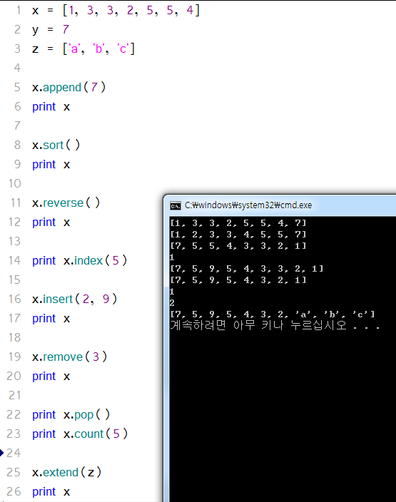The width and height of the screenshot is (396, 502).
Task: Click console output '[1, 3, 3, 2, 5, 5, 4, 7]'
Action: (238, 222)
